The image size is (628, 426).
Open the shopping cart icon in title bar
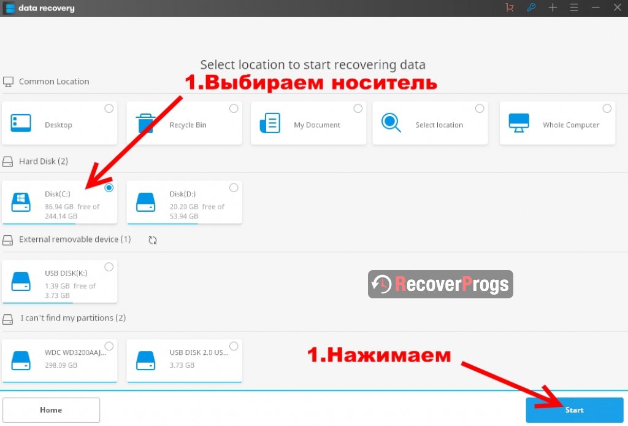click(510, 7)
